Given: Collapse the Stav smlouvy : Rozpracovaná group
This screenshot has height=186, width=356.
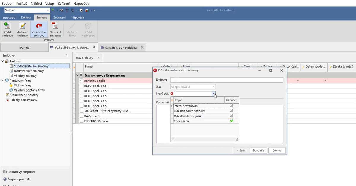Looking at the screenshot, I should (x=77, y=75).
